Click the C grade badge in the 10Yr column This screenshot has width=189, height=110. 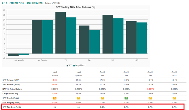[x=174, y=98]
